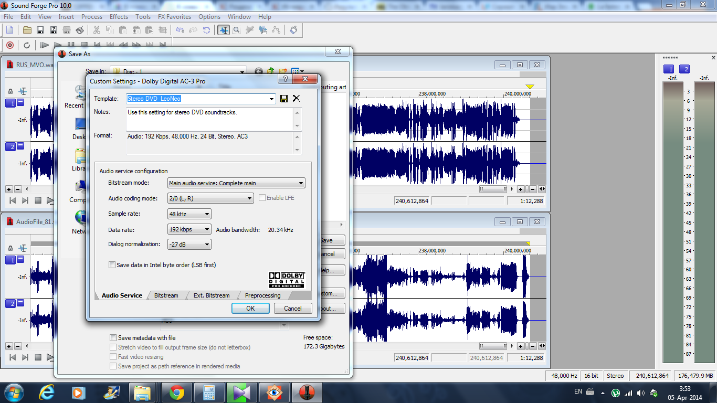The image size is (717, 403).
Task: Create a new file from the toolbar
Action: [x=9, y=30]
